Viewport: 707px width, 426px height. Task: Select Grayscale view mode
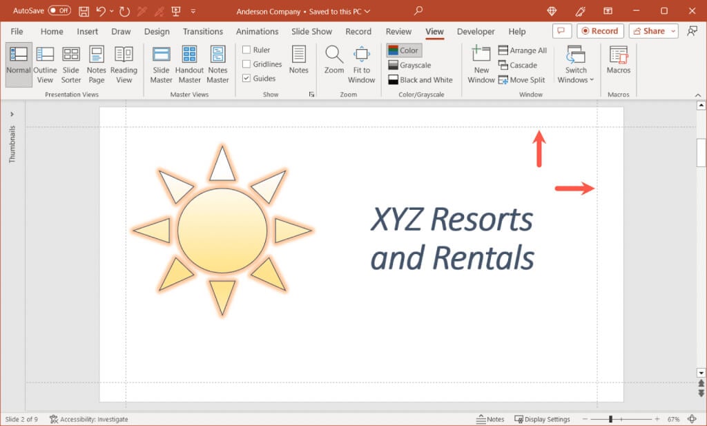(409, 66)
